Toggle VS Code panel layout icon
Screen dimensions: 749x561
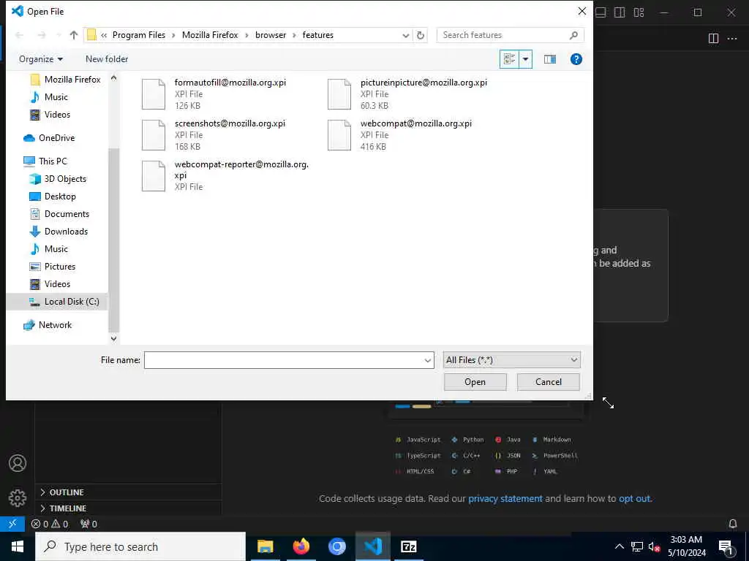pyautogui.click(x=601, y=12)
